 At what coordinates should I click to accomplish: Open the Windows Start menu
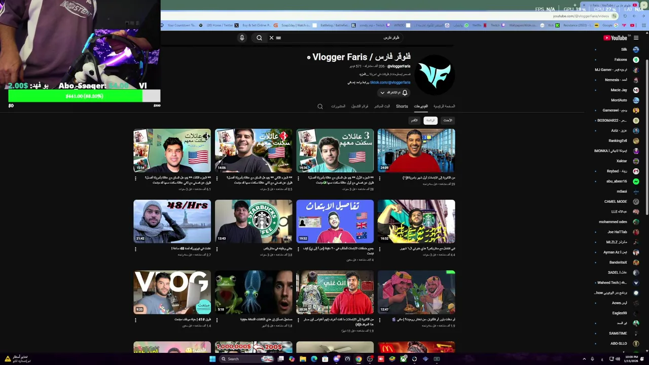click(212, 359)
